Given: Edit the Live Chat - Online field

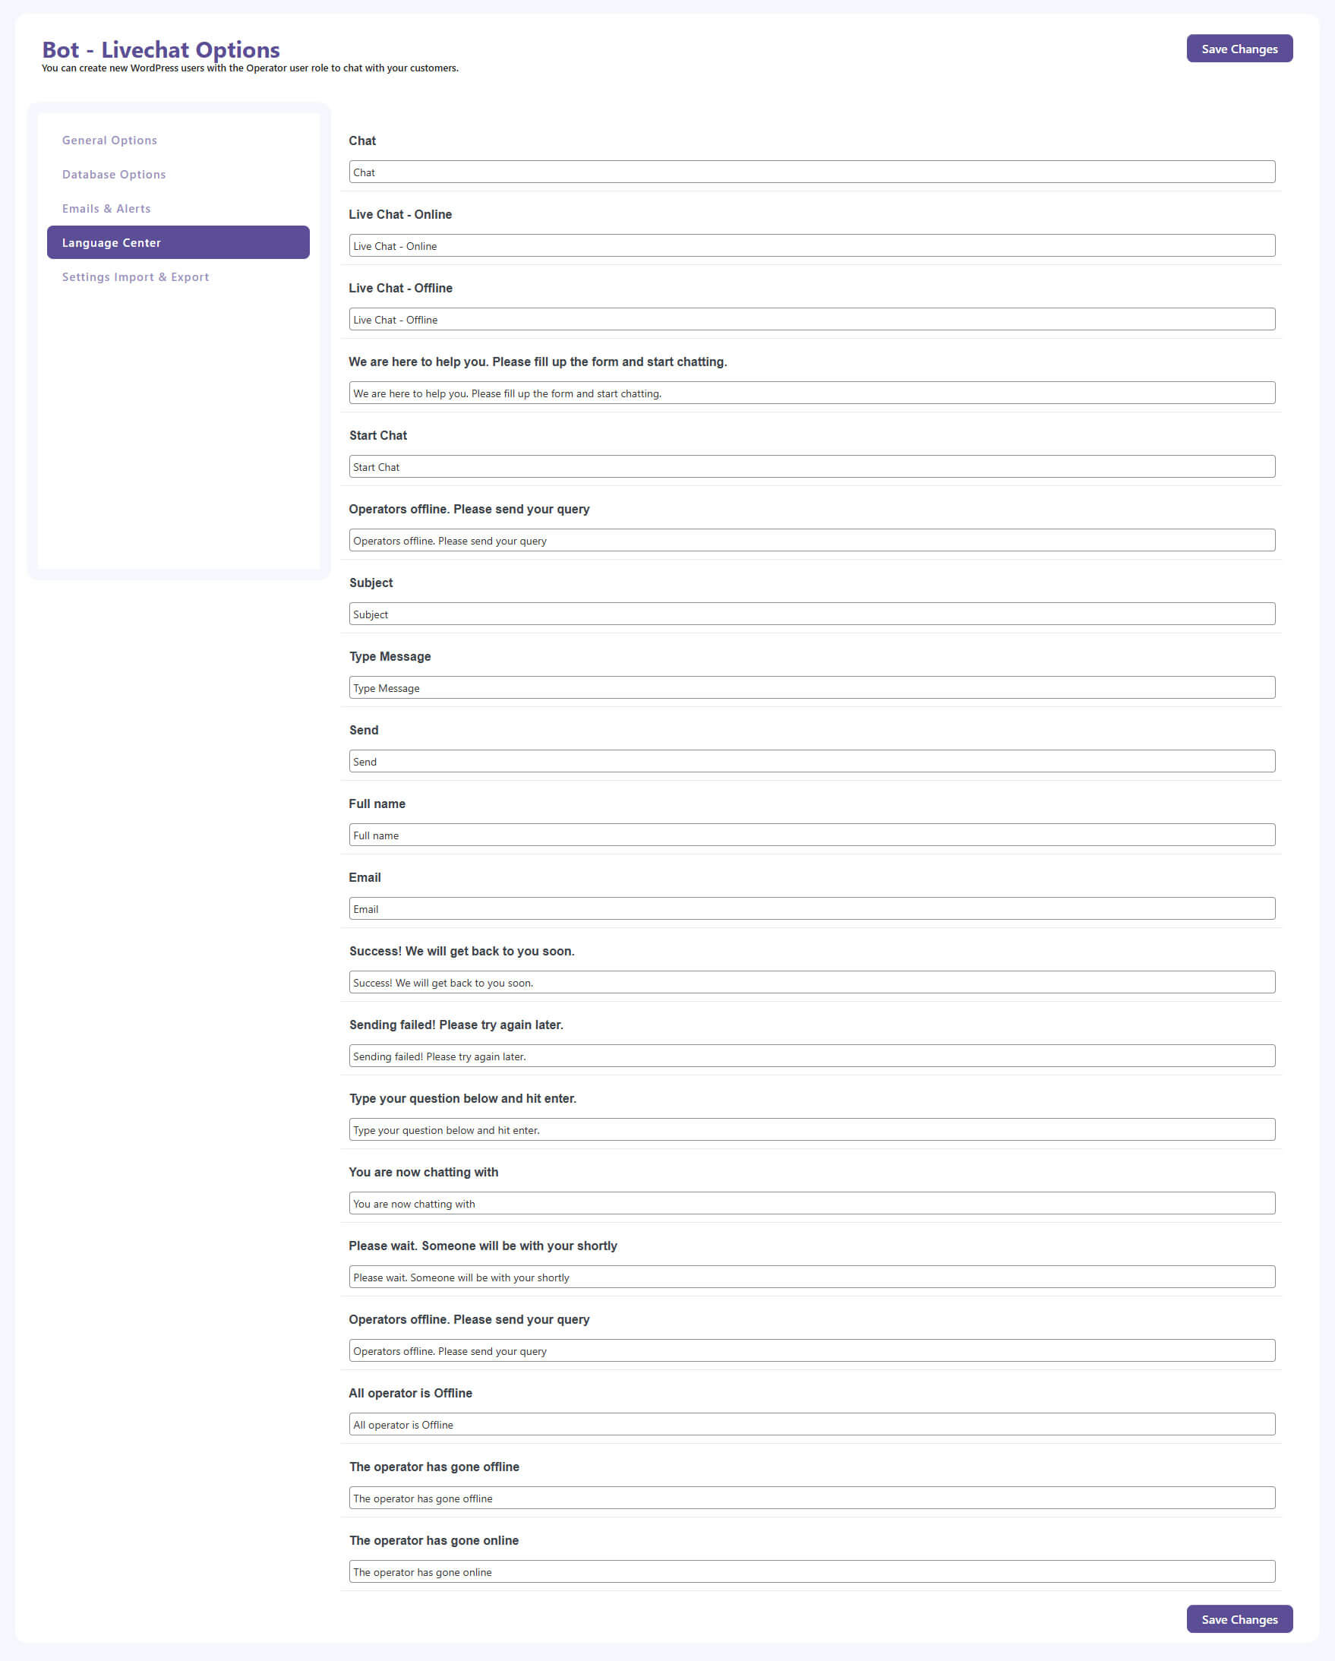Looking at the screenshot, I should pyautogui.click(x=812, y=246).
